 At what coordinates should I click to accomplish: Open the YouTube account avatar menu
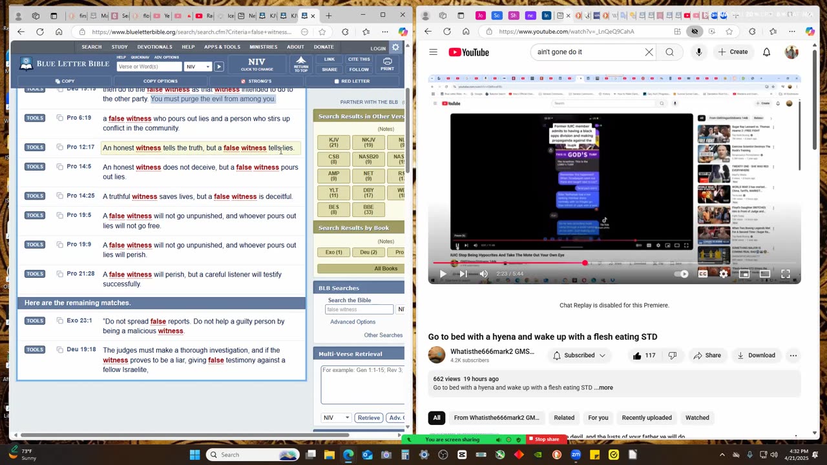(791, 52)
